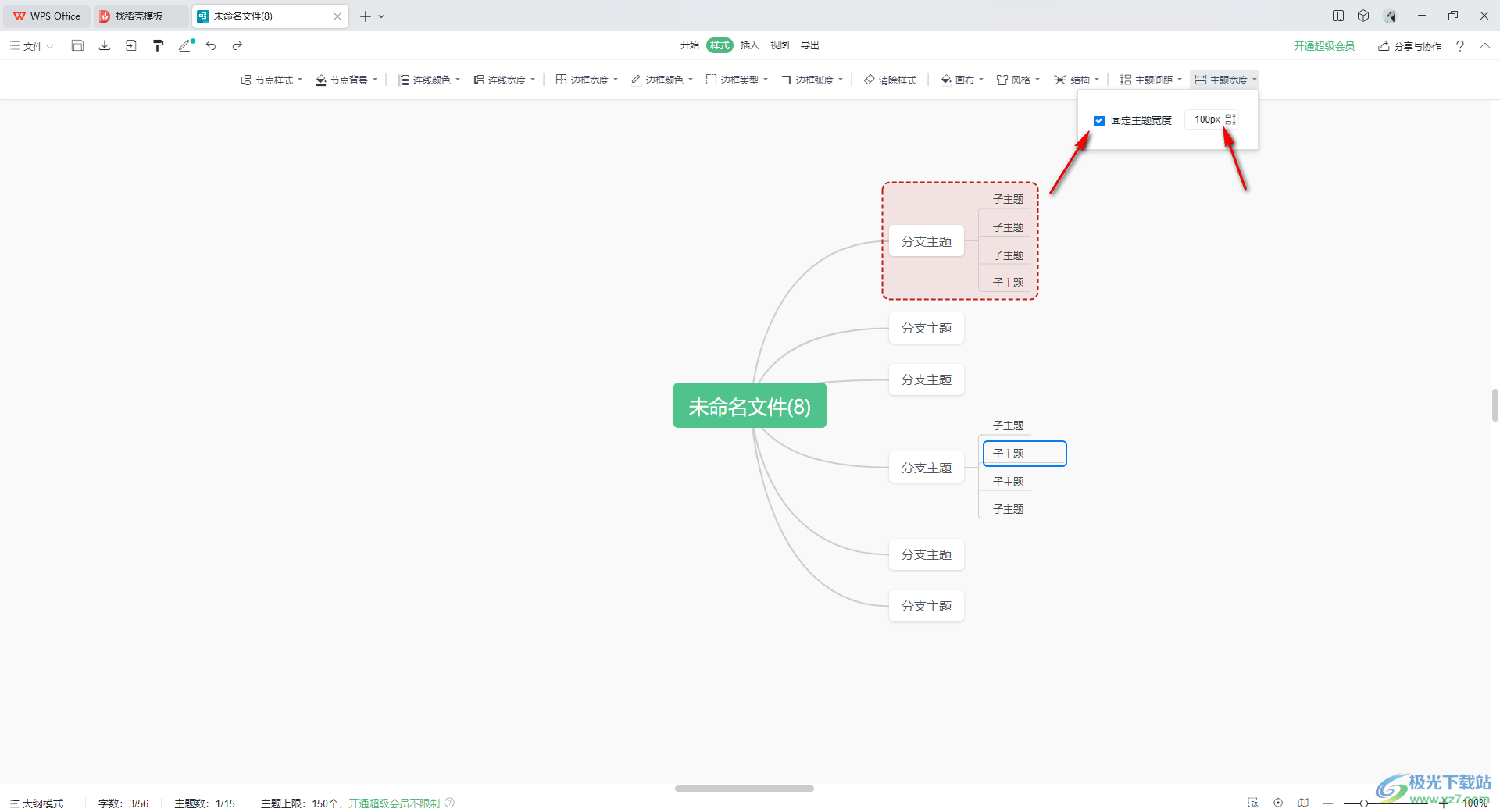Image resolution: width=1500 pixels, height=812 pixels.
Task: Switch to the 开始 ribbon tab
Action: point(690,45)
